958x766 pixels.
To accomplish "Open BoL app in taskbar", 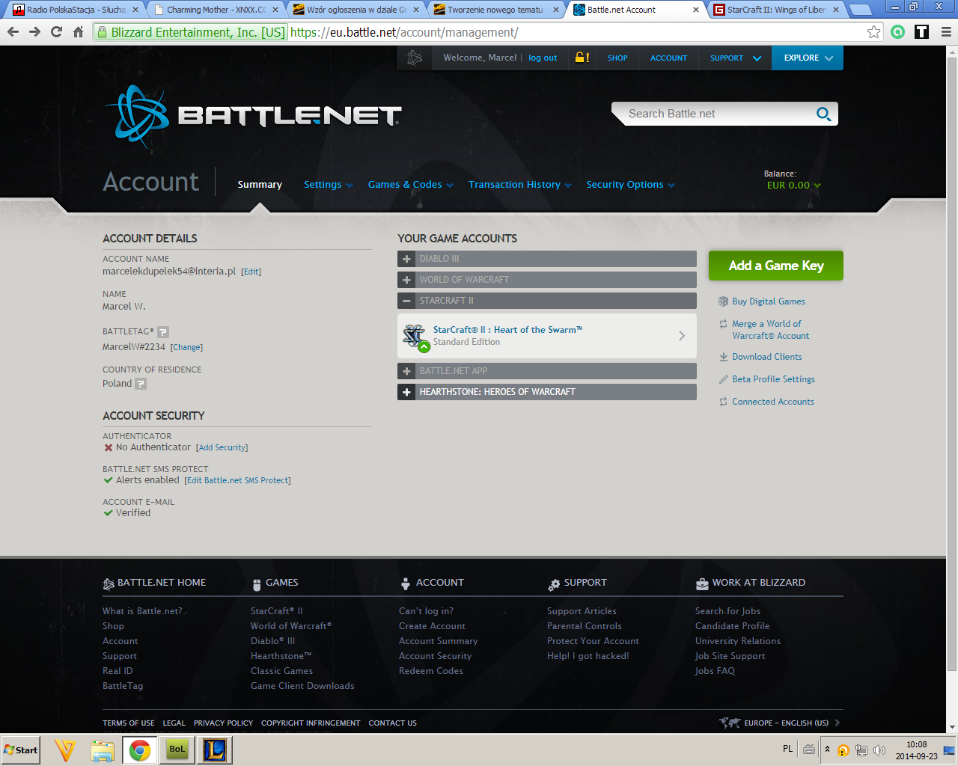I will click(177, 750).
